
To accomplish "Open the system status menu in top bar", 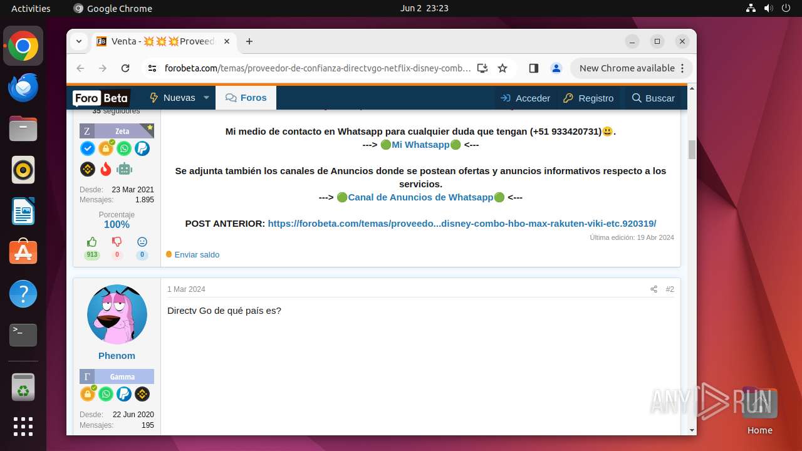I will coord(769,8).
